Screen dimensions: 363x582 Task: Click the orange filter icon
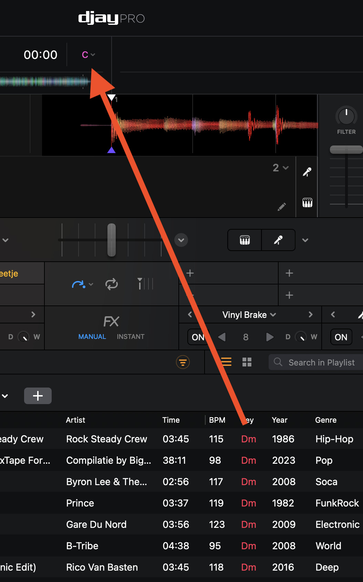point(183,362)
